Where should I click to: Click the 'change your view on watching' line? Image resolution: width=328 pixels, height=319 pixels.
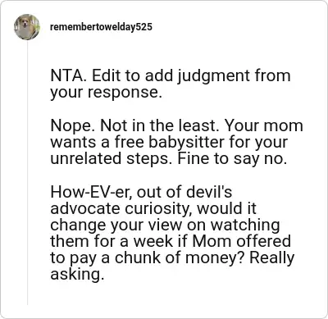(x=165, y=226)
